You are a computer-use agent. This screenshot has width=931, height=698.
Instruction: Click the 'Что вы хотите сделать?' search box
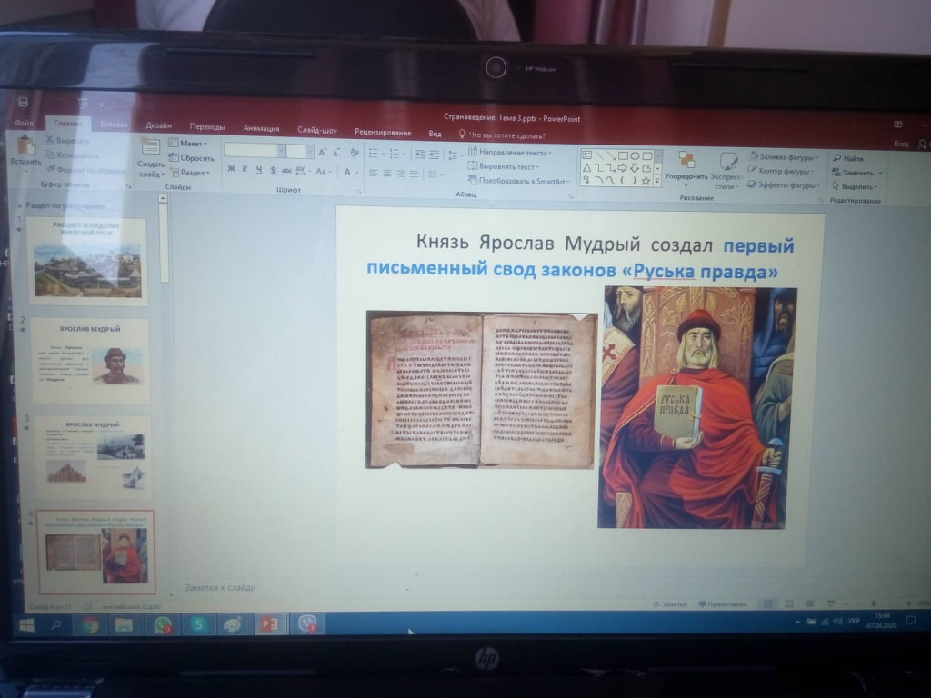[x=502, y=135]
